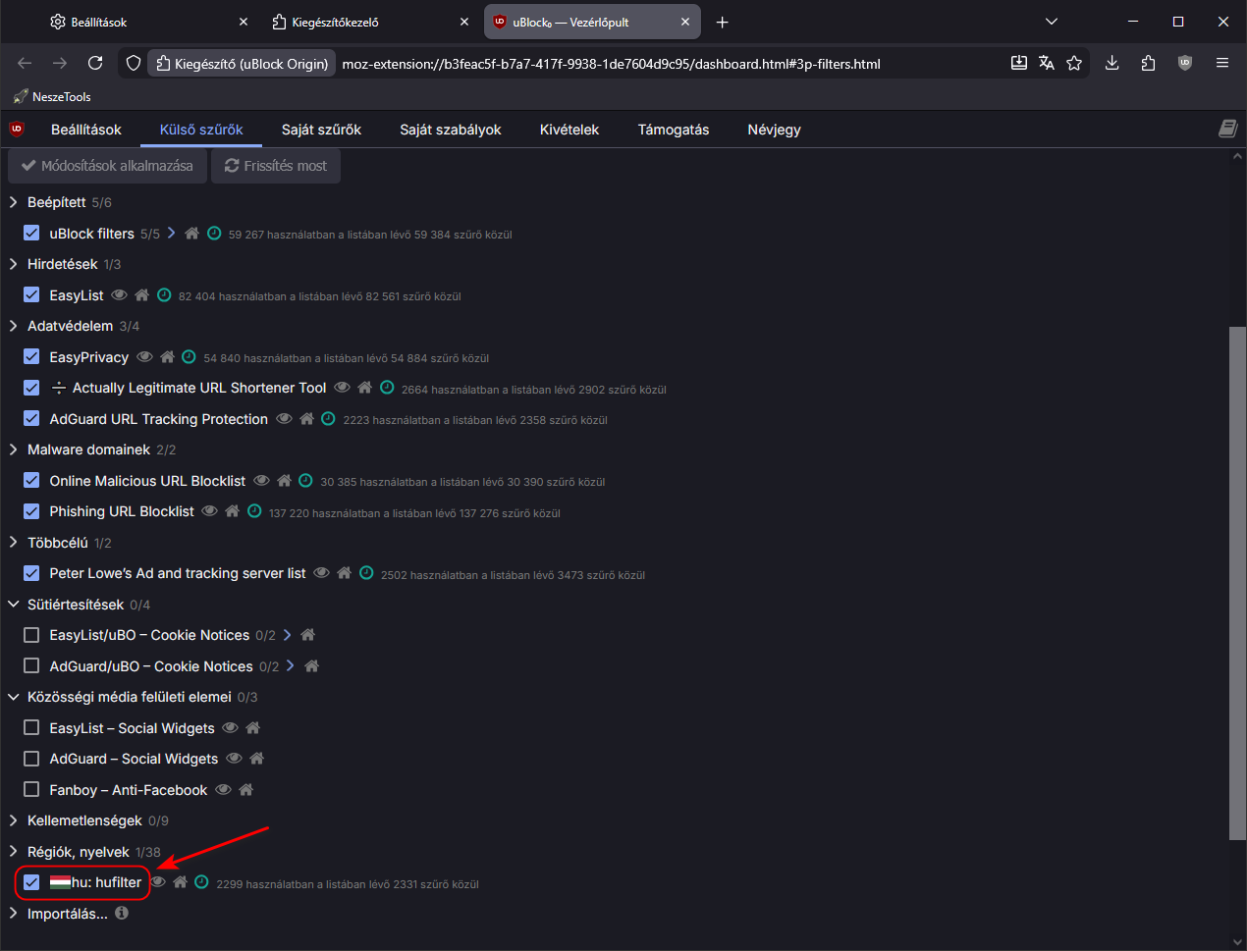Uncheck the uBlock filters checkbox
Screen dimensions: 1247x951
(31, 234)
